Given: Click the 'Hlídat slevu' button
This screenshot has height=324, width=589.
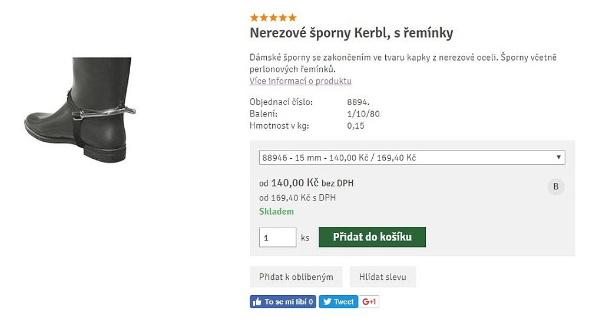Looking at the screenshot, I should click(382, 277).
